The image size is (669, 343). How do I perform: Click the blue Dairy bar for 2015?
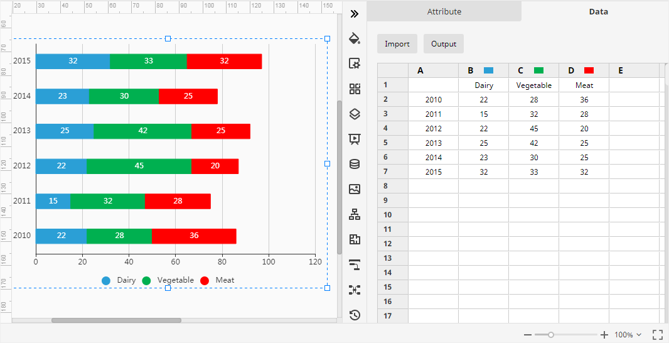pos(73,61)
